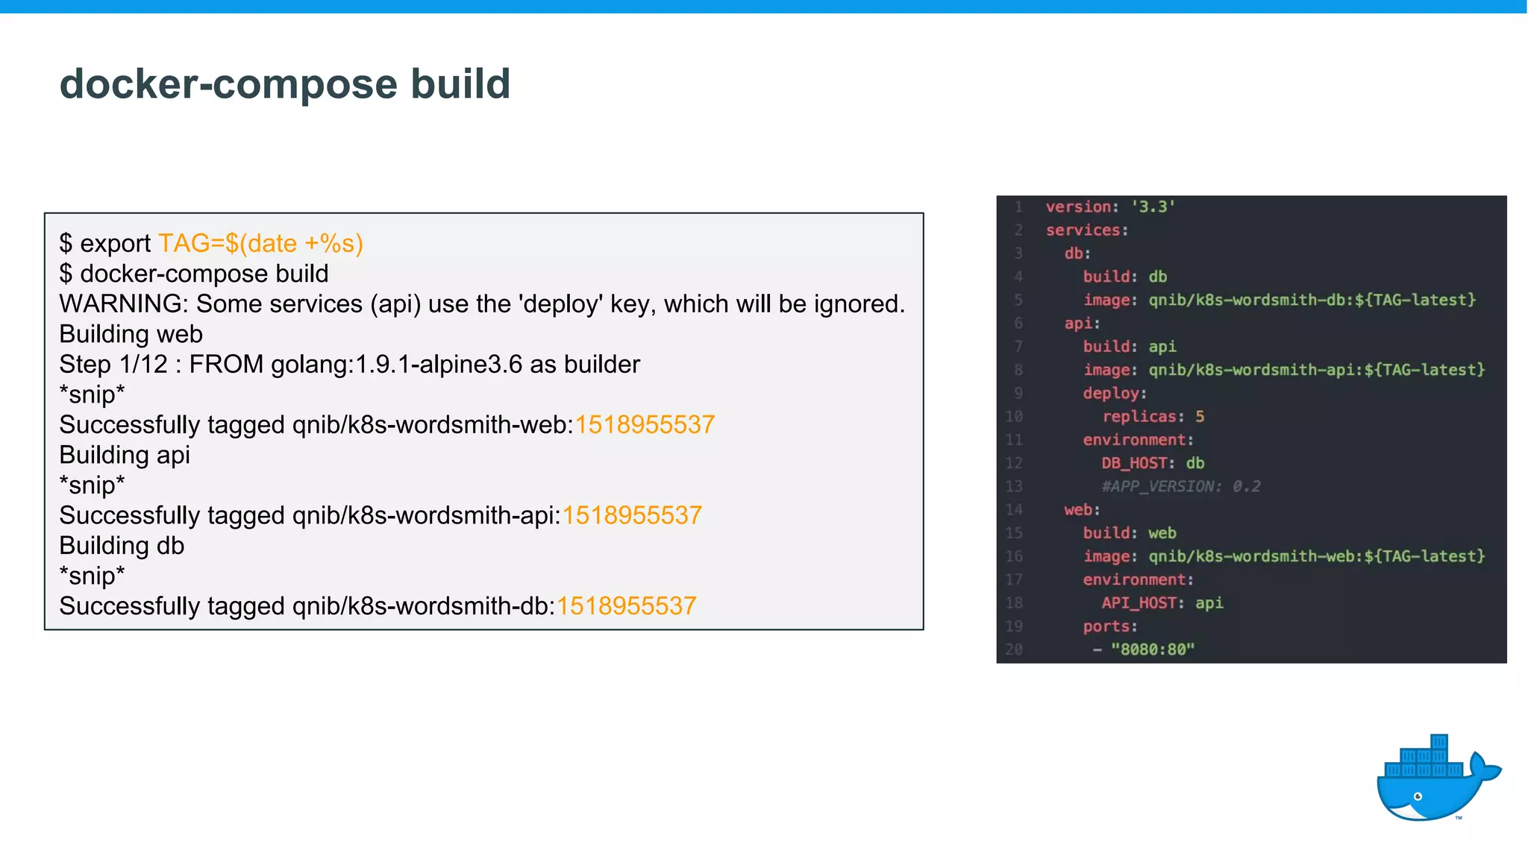Click 'Successfully tagged qnib/k8s-wordsmith-web' line
The height and width of the screenshot is (859, 1528).
(x=386, y=424)
